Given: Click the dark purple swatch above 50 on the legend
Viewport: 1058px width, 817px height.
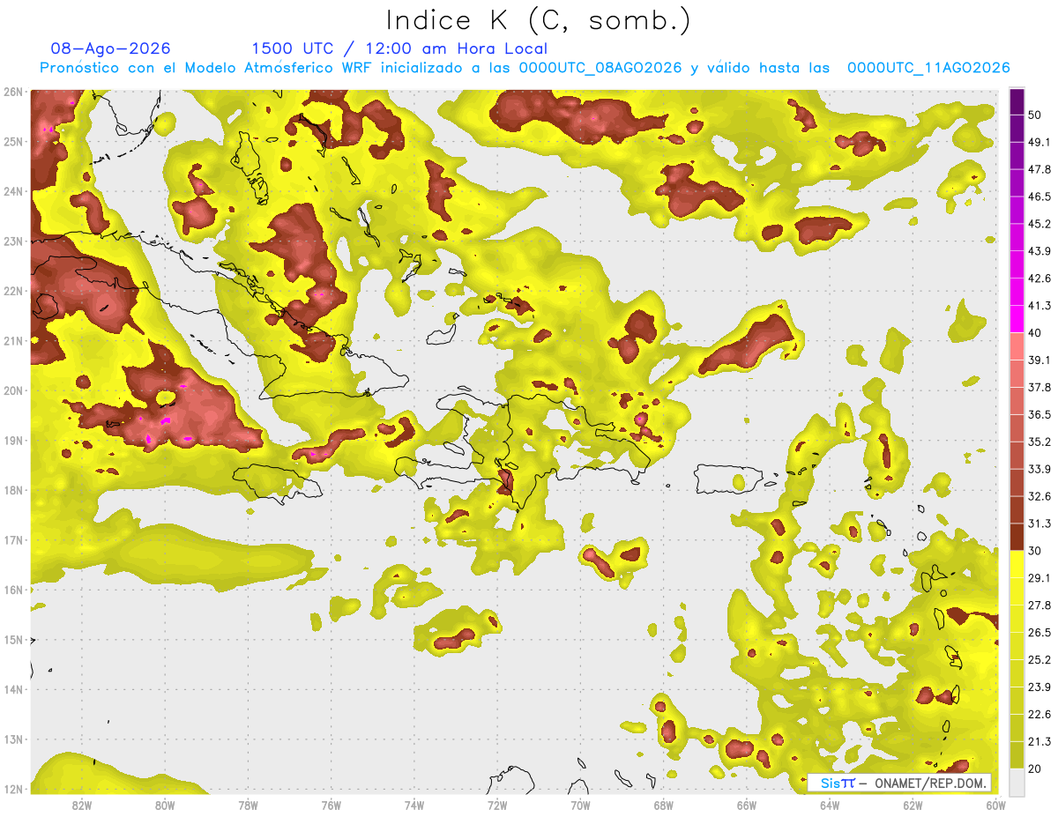Looking at the screenshot, I should pos(1017,101).
